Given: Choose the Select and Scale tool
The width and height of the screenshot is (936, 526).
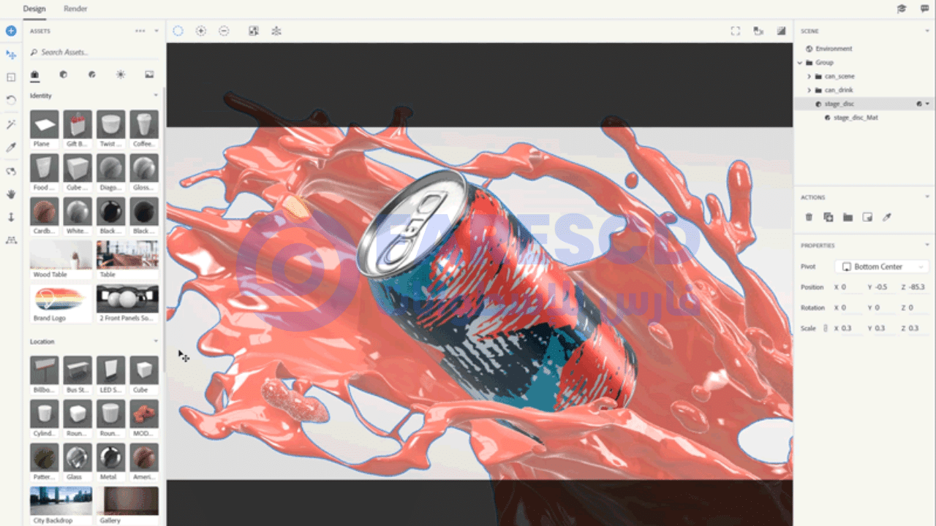Looking at the screenshot, I should point(11,77).
